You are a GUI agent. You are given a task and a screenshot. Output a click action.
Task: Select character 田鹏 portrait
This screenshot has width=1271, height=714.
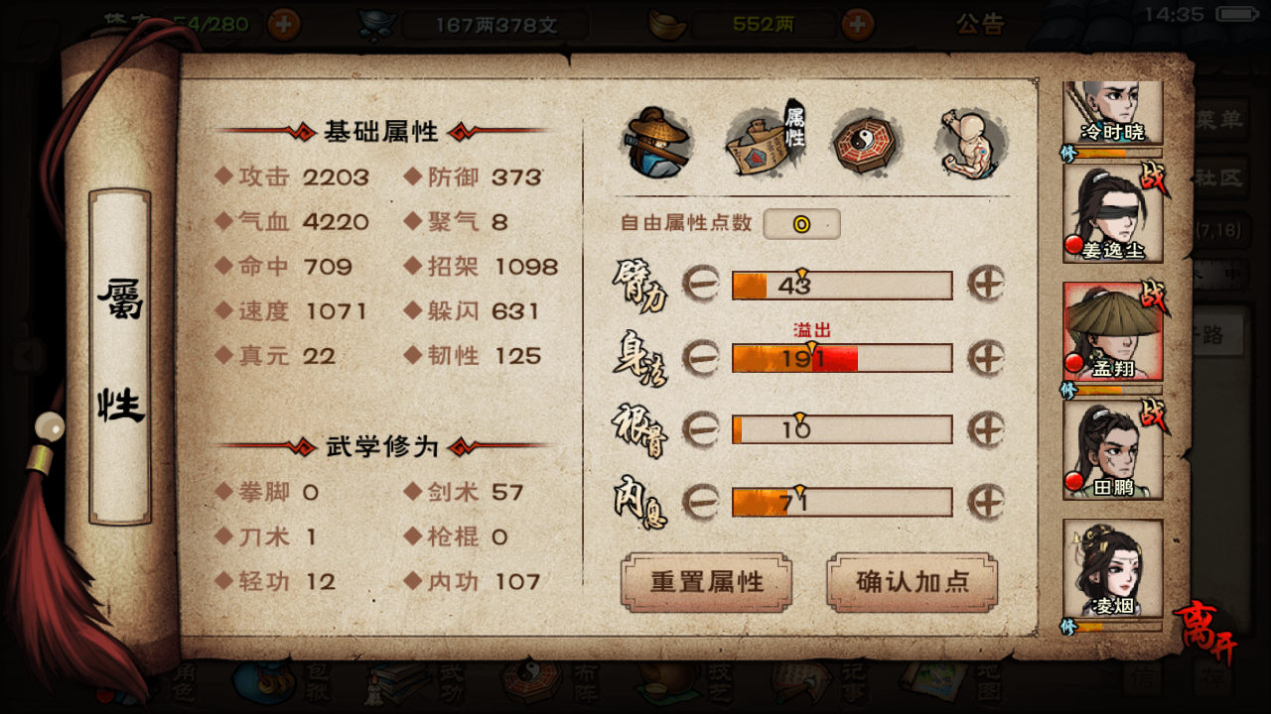click(x=1113, y=449)
